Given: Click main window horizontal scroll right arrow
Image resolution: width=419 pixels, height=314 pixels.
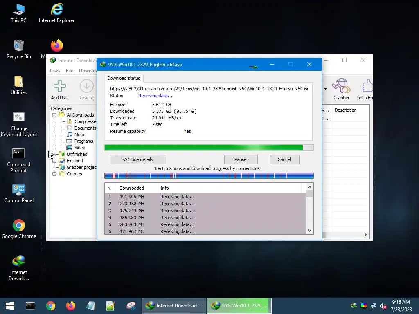Looking at the screenshot, I should 366,235.
